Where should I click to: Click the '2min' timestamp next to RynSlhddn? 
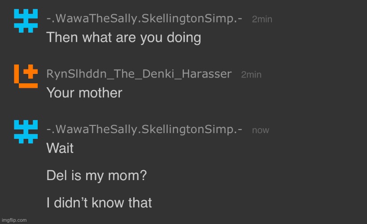coord(251,75)
